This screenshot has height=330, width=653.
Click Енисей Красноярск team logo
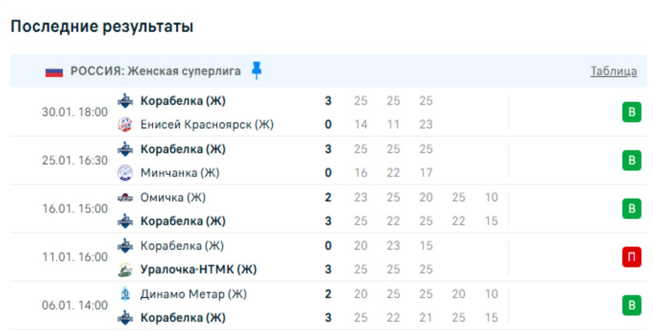(125, 125)
